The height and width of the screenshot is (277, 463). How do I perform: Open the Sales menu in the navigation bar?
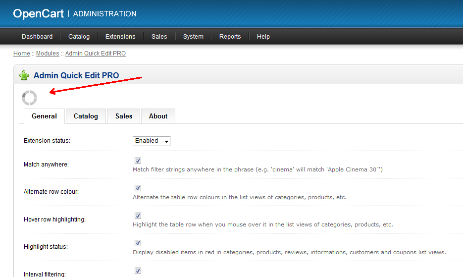tap(159, 36)
